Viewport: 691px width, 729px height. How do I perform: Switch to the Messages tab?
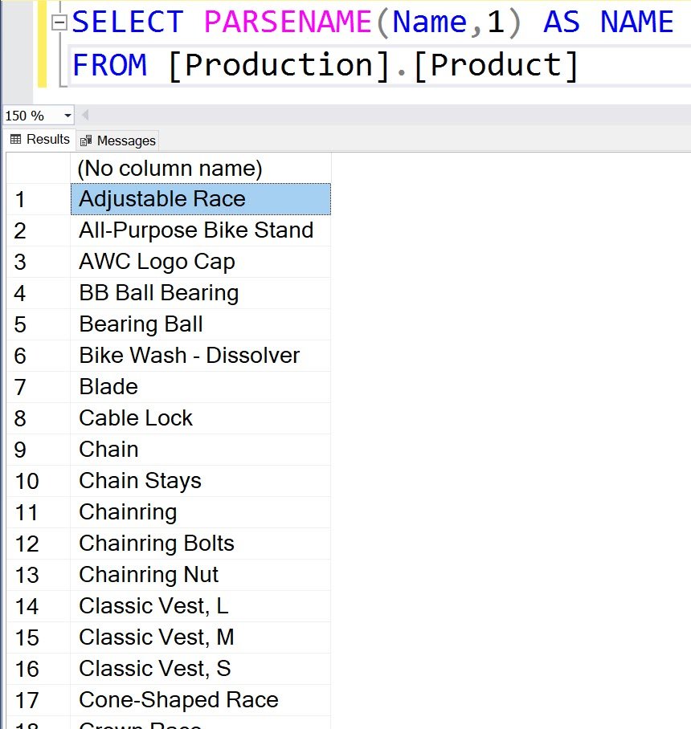click(x=118, y=141)
